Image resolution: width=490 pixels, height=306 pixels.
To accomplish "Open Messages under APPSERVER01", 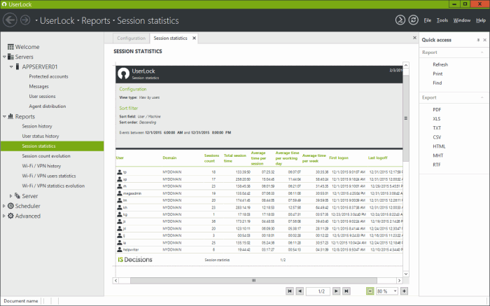I will (38, 87).
